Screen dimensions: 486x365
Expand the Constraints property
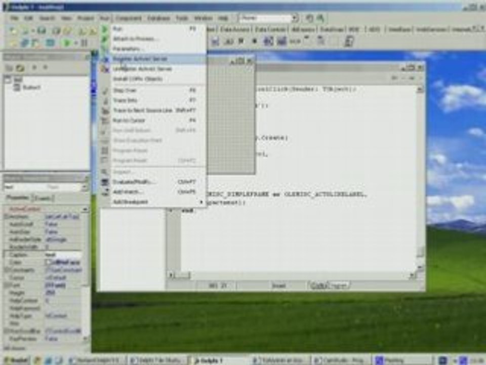click(x=7, y=270)
